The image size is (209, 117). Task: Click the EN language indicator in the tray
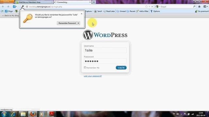tap(174, 114)
